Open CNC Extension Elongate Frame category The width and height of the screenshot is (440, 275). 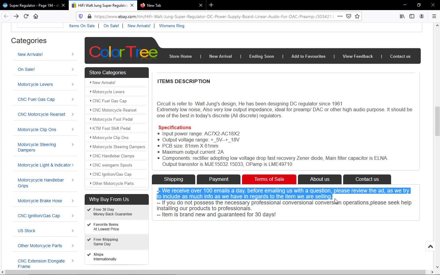[41, 264]
